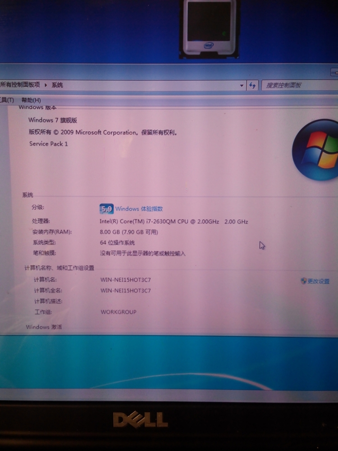Click the 计算机名称、域和工作组设置 heading

[x=59, y=268]
